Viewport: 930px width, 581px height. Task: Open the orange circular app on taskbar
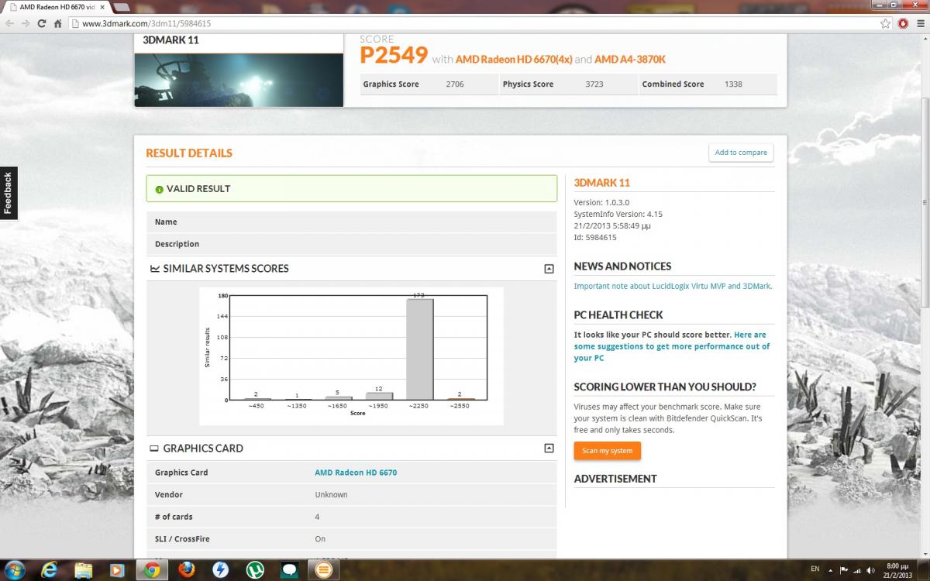click(x=323, y=570)
